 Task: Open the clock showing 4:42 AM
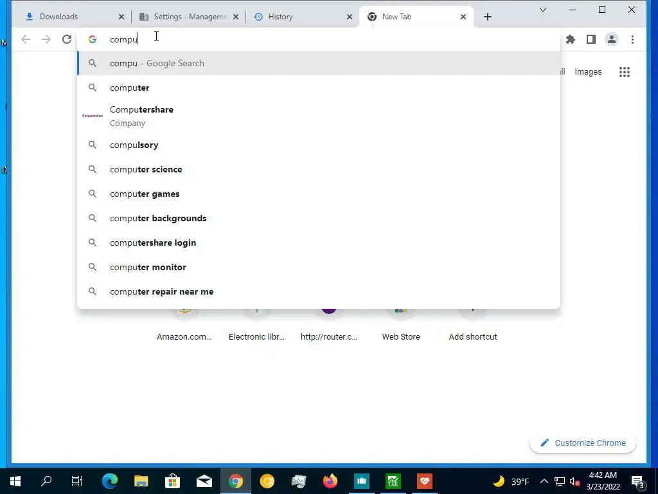[x=603, y=481]
